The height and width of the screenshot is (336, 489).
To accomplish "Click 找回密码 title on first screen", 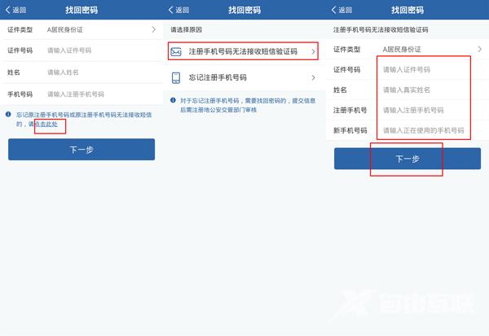I will (x=81, y=10).
